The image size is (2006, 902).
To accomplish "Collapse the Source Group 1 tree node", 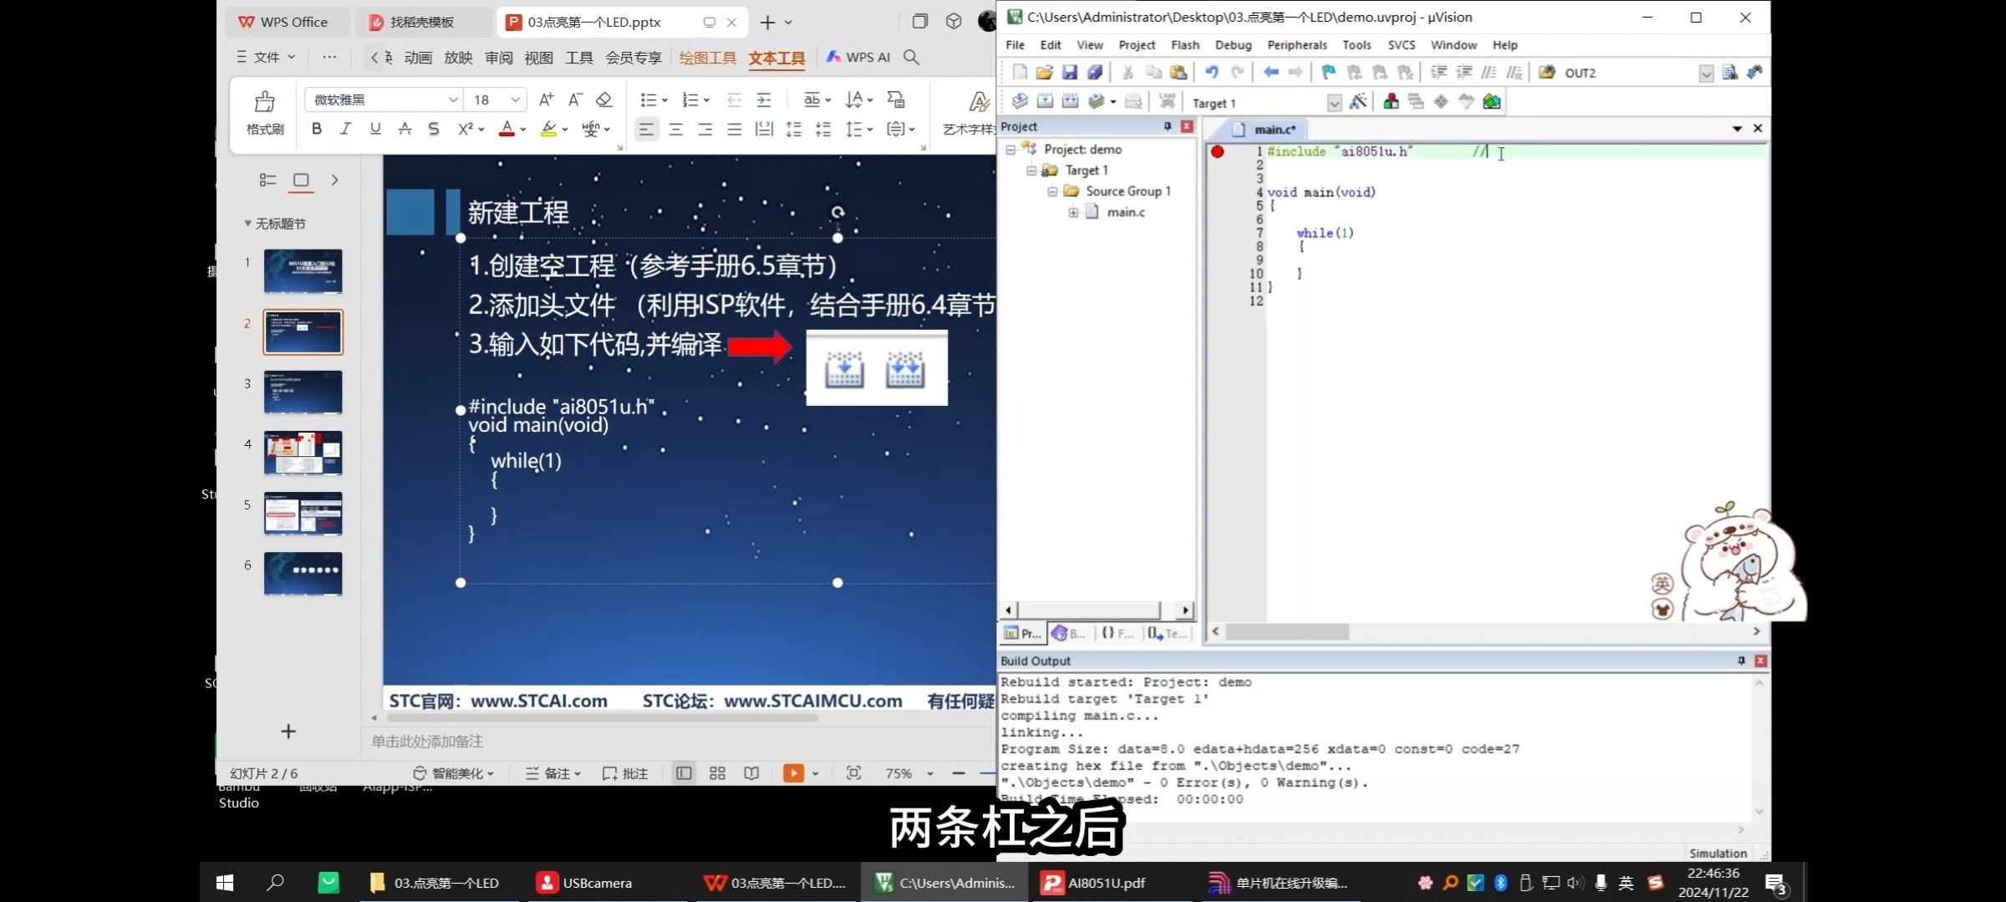I will pos(1052,190).
